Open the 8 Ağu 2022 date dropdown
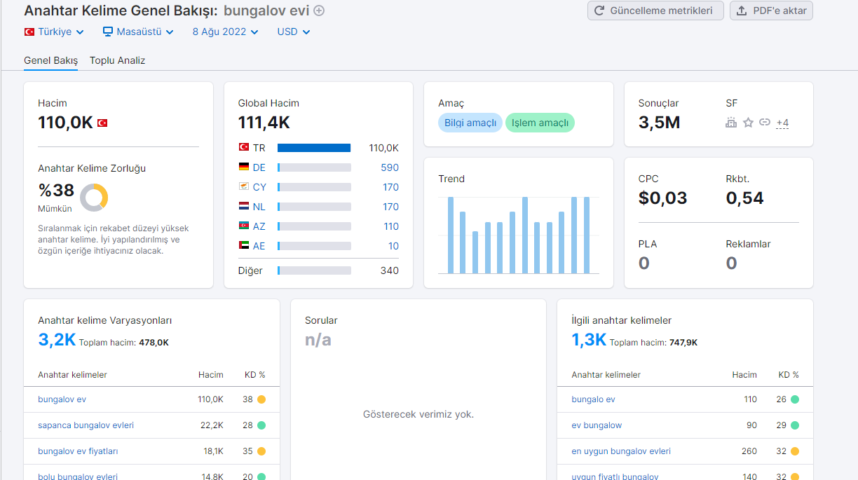Viewport: 858px width, 480px height. [225, 32]
